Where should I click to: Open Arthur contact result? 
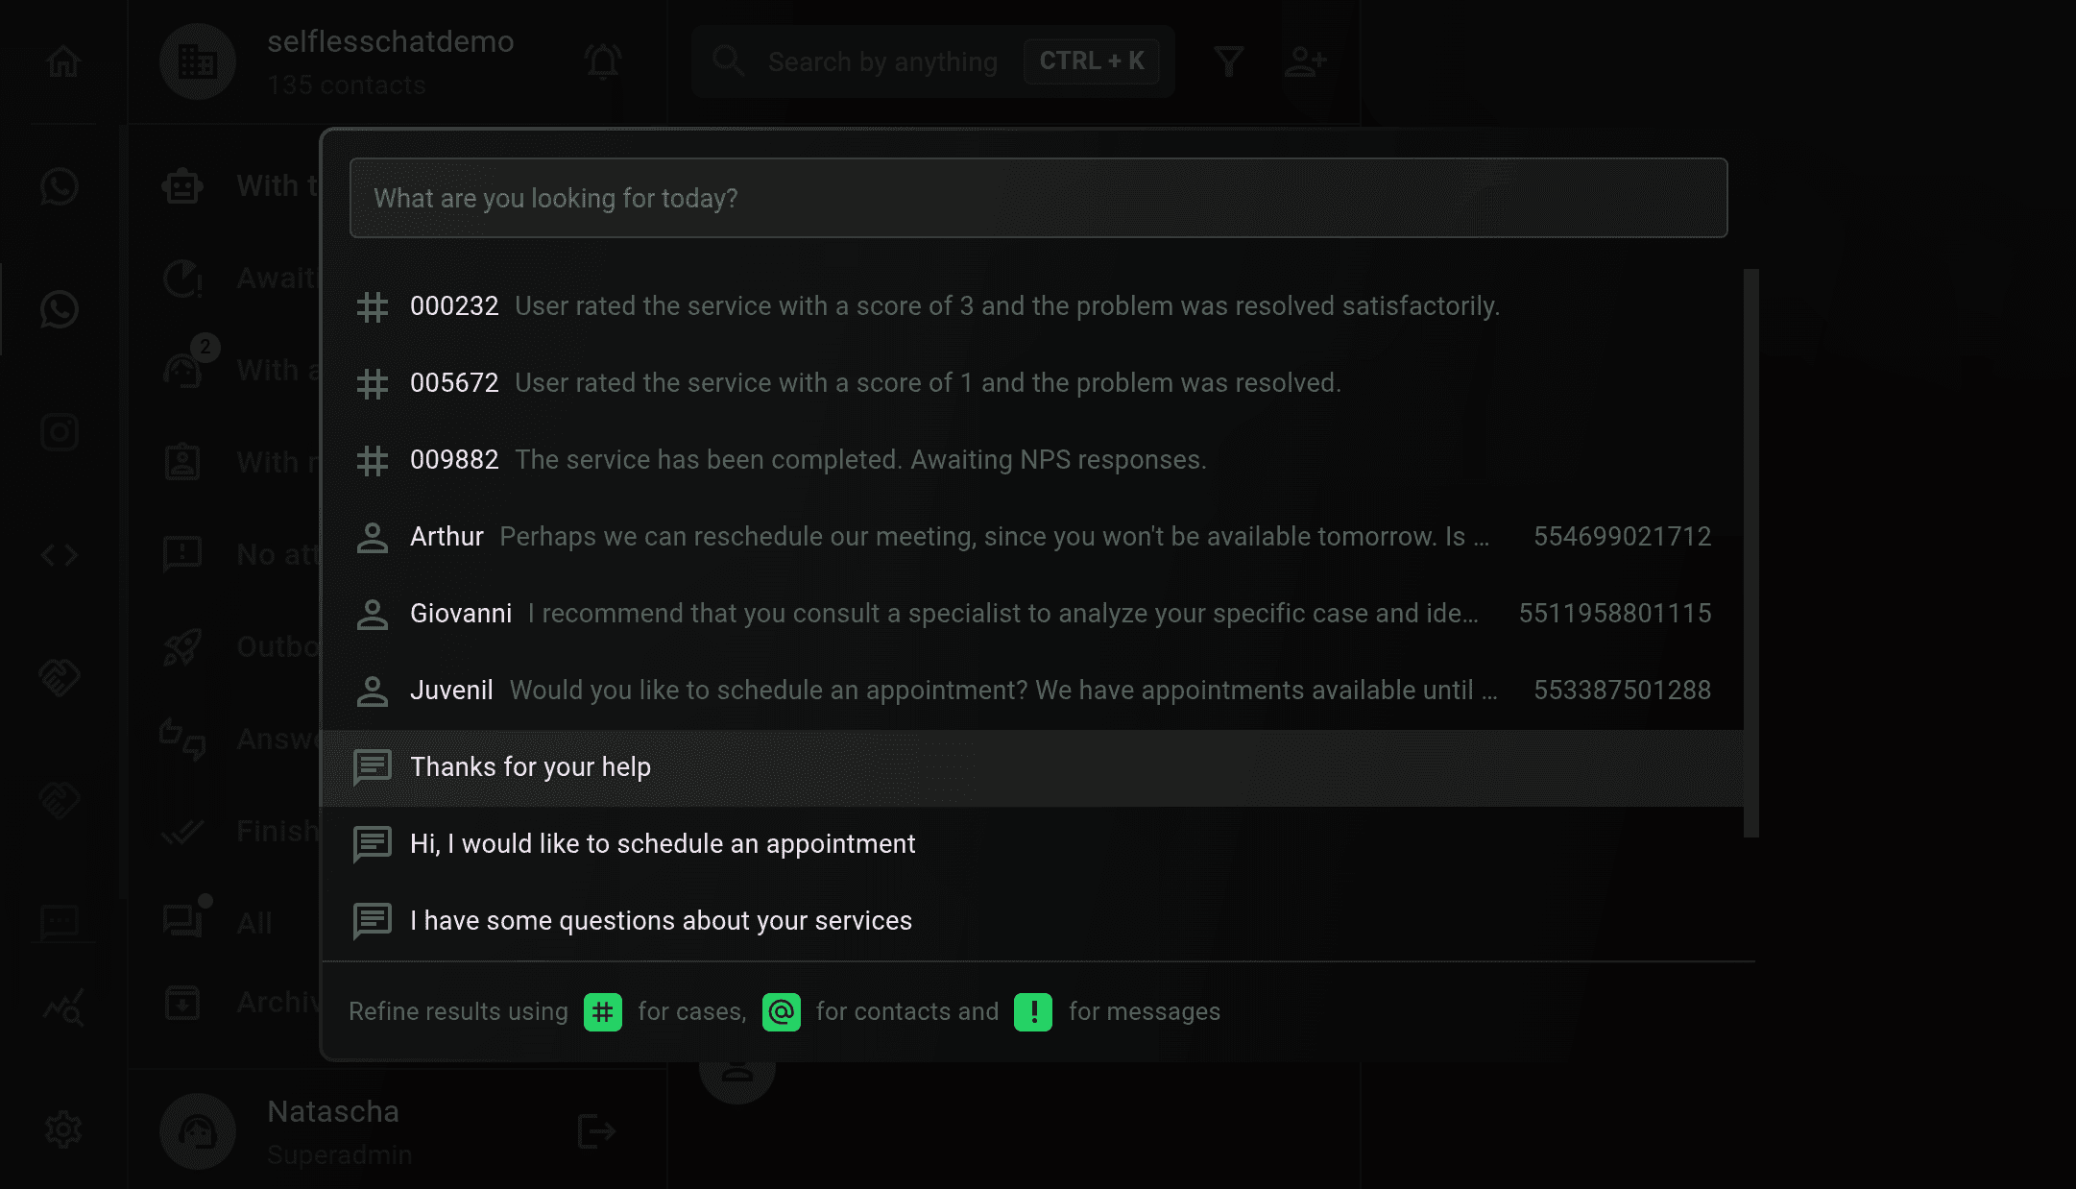tap(1031, 537)
